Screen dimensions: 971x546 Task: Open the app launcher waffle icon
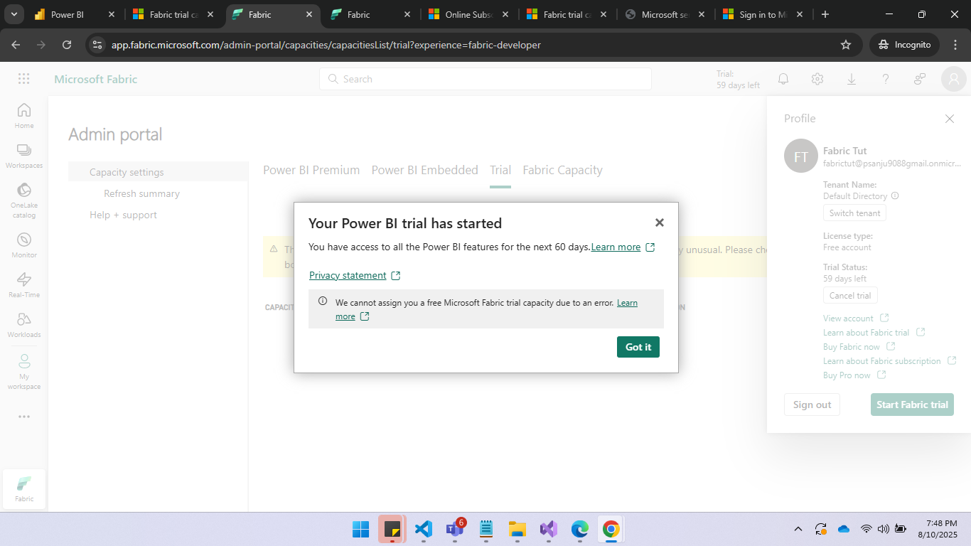pyautogui.click(x=24, y=79)
